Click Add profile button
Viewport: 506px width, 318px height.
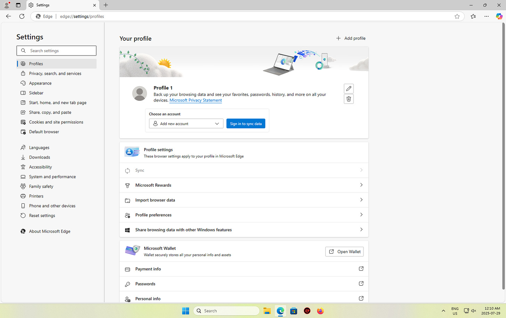351,38
